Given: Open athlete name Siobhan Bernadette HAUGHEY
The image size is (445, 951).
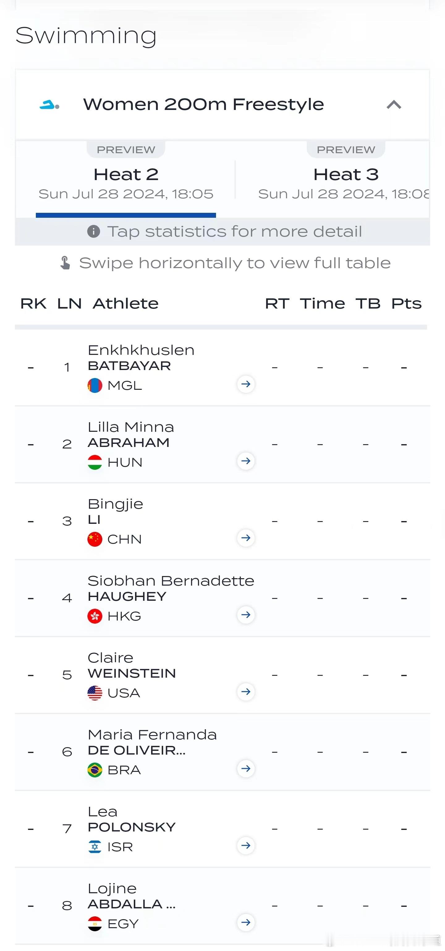Looking at the screenshot, I should [x=171, y=588].
